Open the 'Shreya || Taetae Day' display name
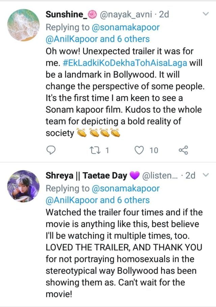 86,176
